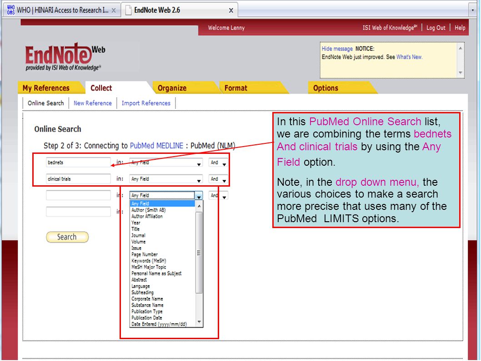
Task: Select Abstract in the field list
Action: (x=163, y=280)
